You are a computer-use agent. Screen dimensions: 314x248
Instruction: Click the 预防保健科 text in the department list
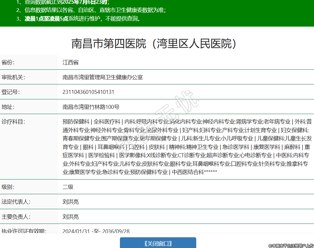[x=76, y=122]
